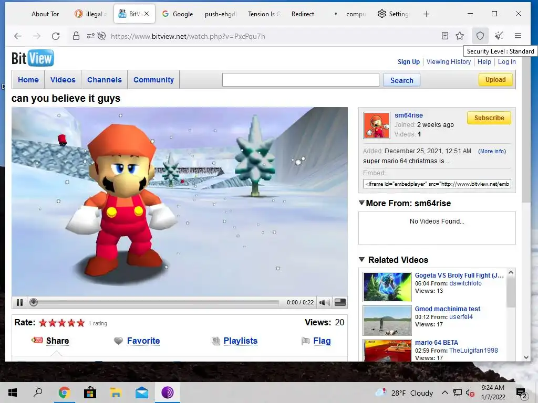Click the New Identity broom icon

tap(499, 36)
